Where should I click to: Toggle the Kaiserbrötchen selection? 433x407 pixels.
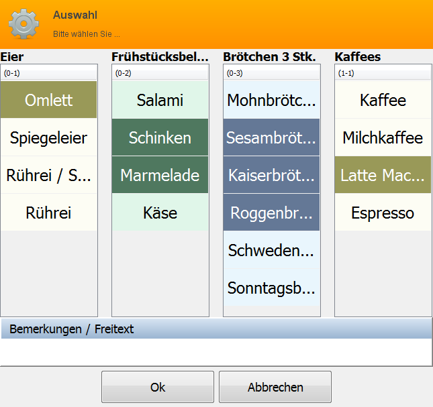click(271, 176)
